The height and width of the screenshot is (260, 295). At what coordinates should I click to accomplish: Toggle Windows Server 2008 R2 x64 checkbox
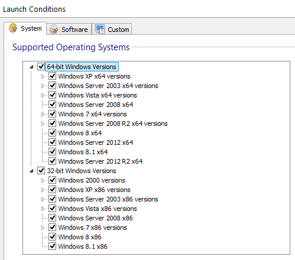53,123
